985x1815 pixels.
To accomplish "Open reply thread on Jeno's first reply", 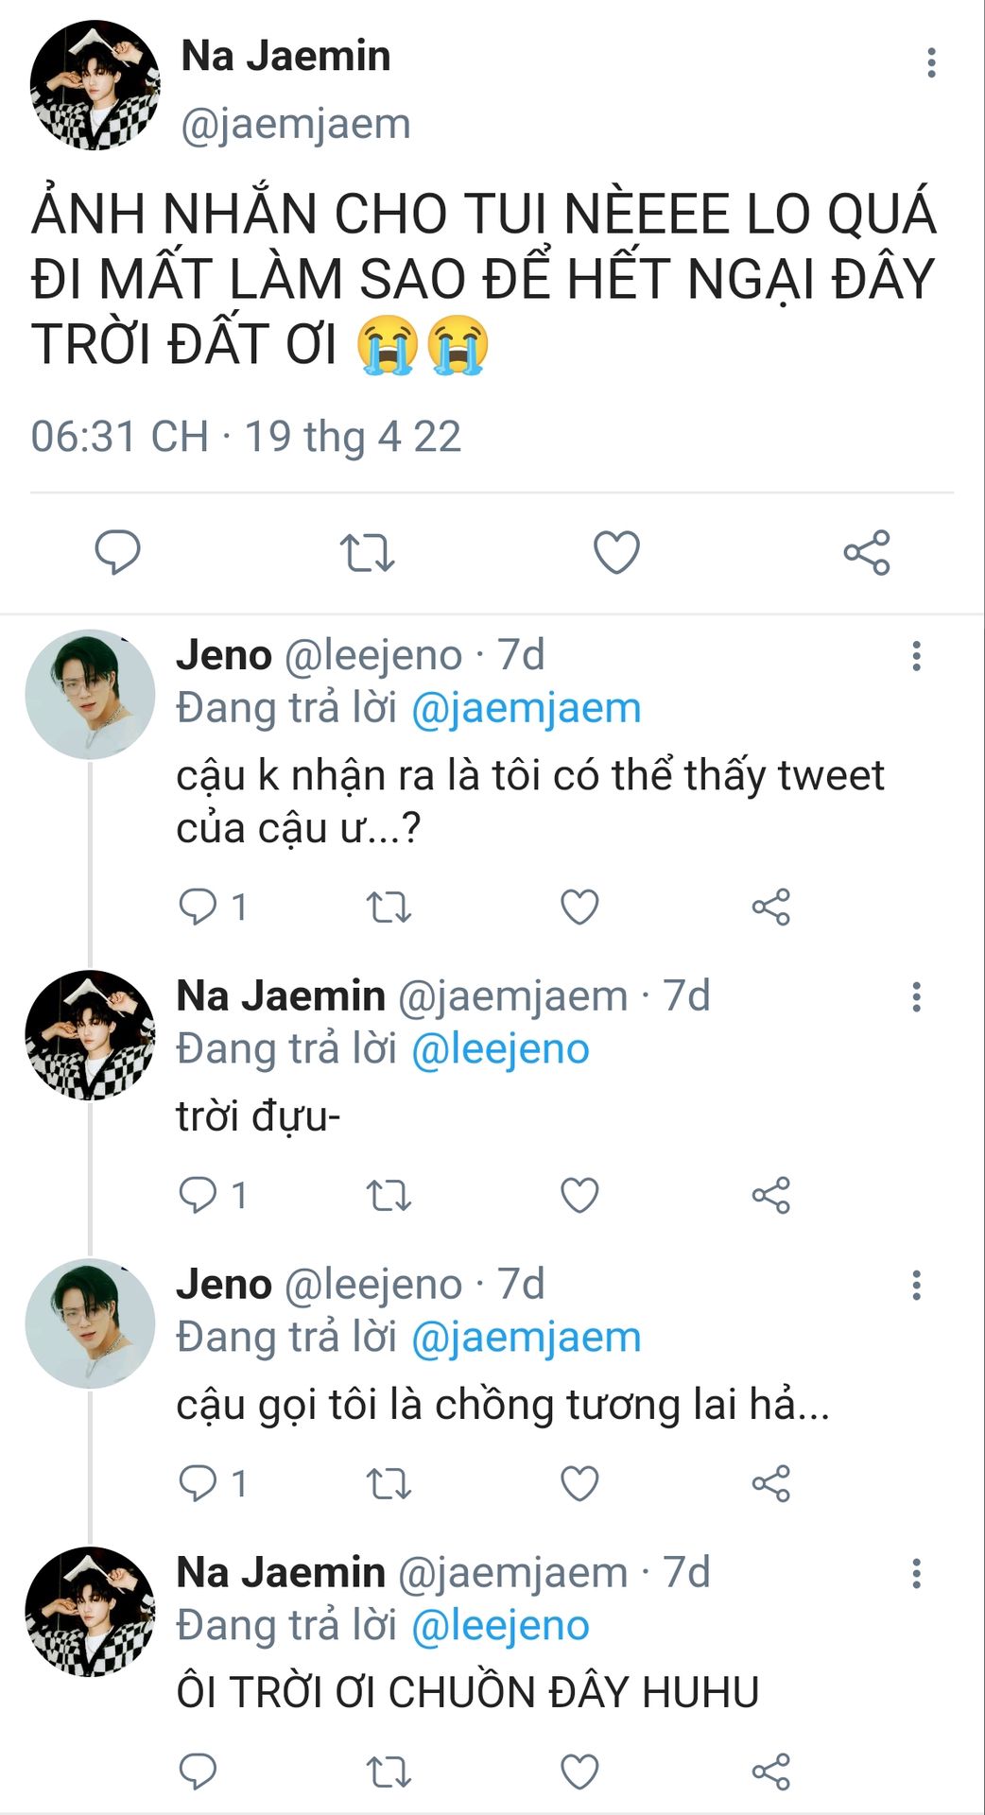I will click(199, 907).
